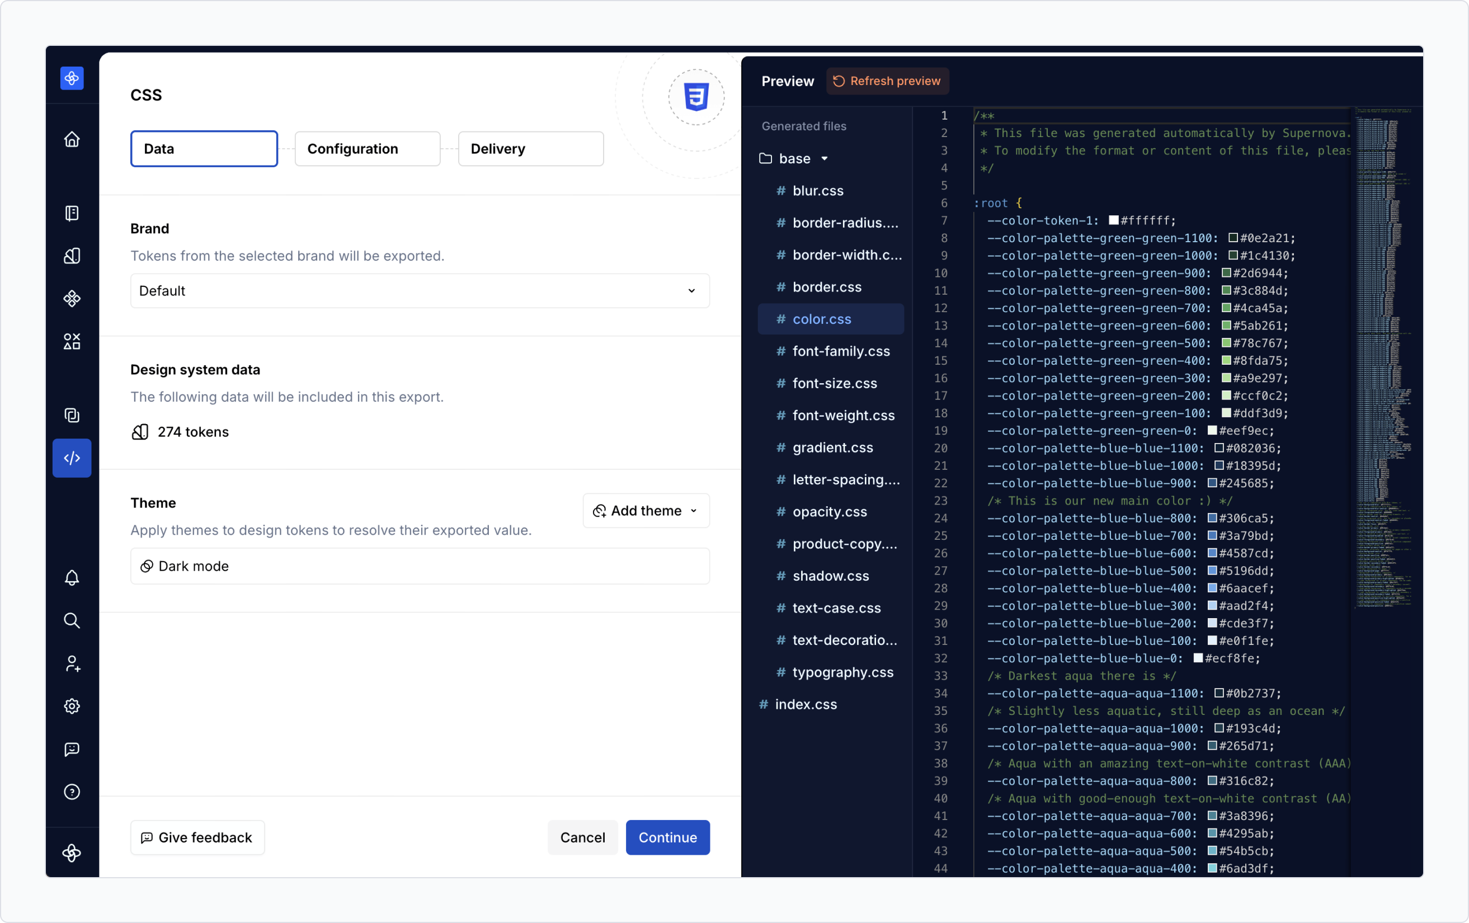
Task: Open settings from the sidebar gear
Action: (72, 706)
